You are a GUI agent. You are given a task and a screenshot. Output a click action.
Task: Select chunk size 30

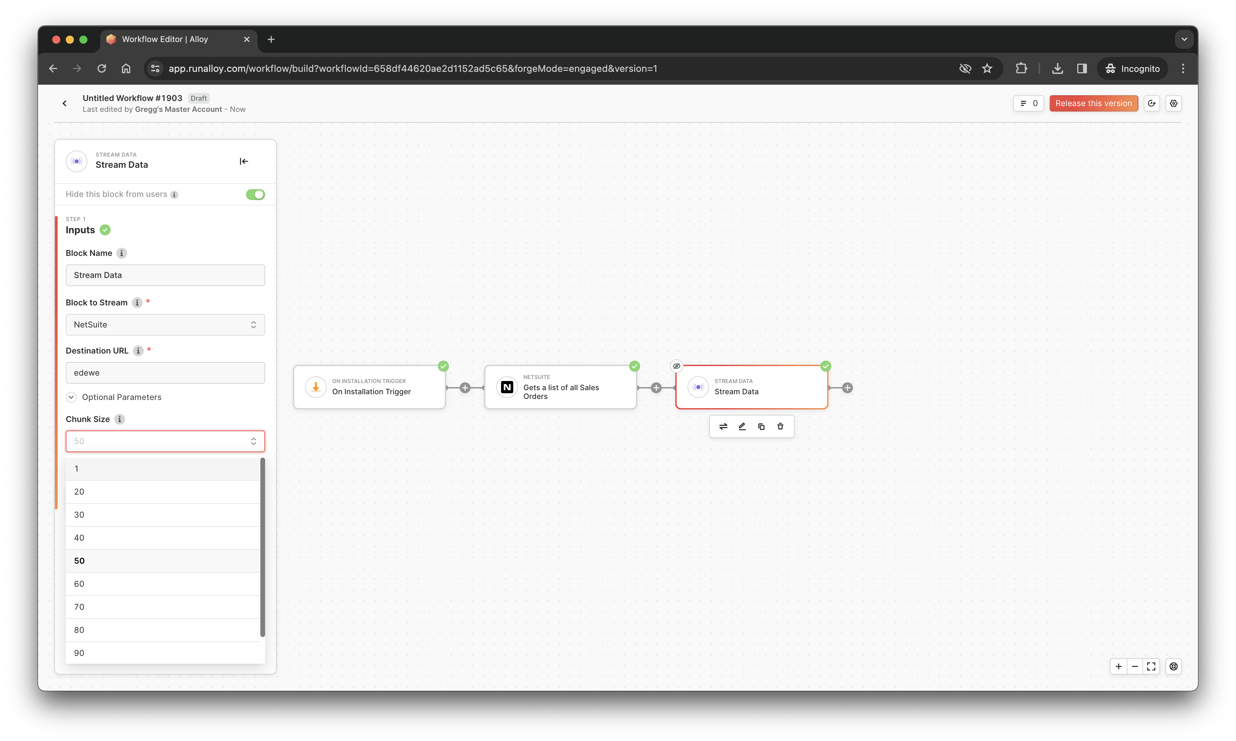(163, 515)
